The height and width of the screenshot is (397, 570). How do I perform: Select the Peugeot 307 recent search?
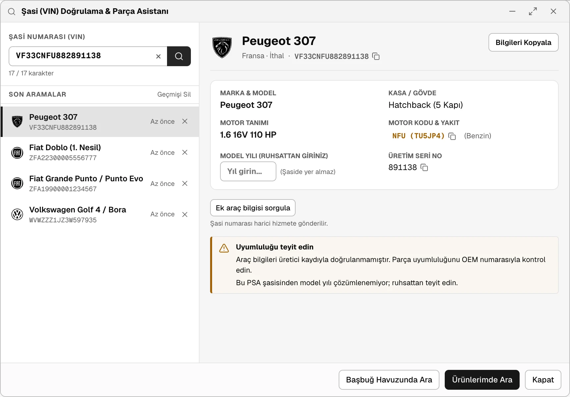(100, 122)
